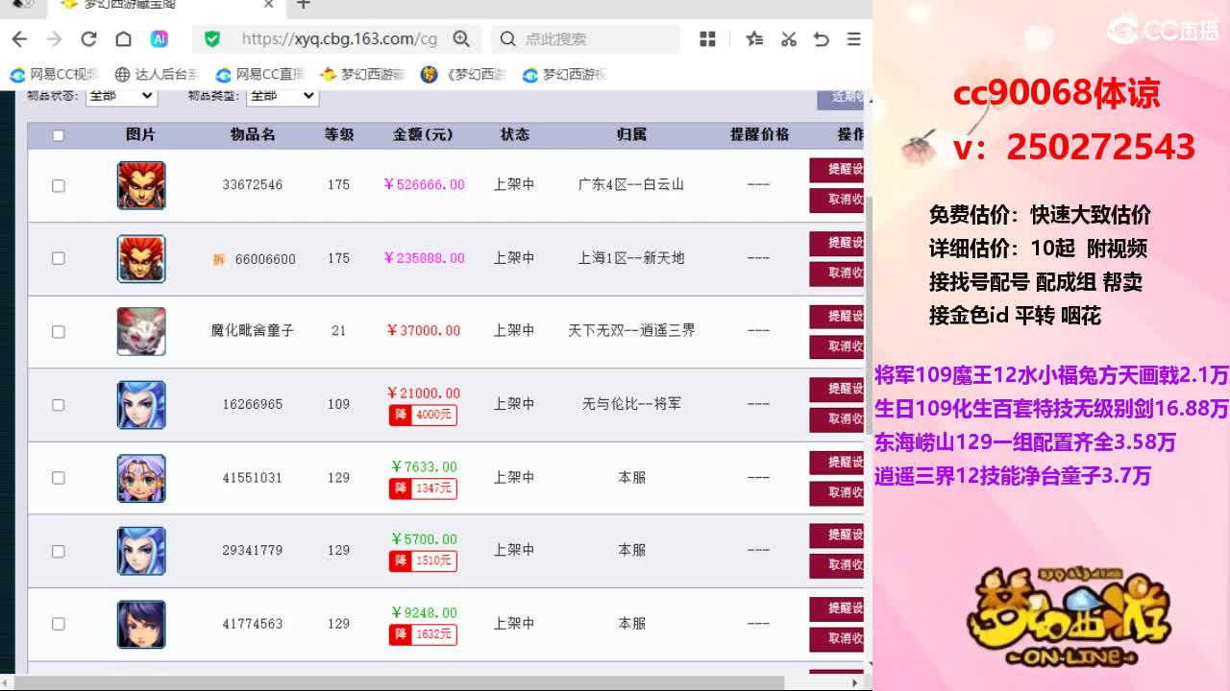Click the address bar URL
The width and height of the screenshot is (1230, 691).
pos(339,39)
